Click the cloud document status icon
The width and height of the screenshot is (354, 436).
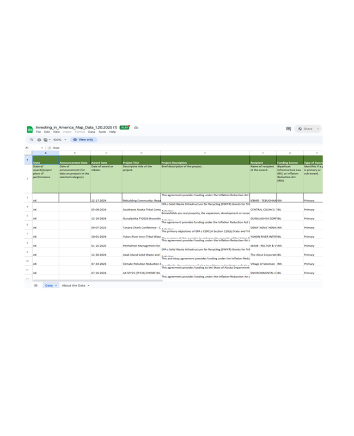coord(136,128)
